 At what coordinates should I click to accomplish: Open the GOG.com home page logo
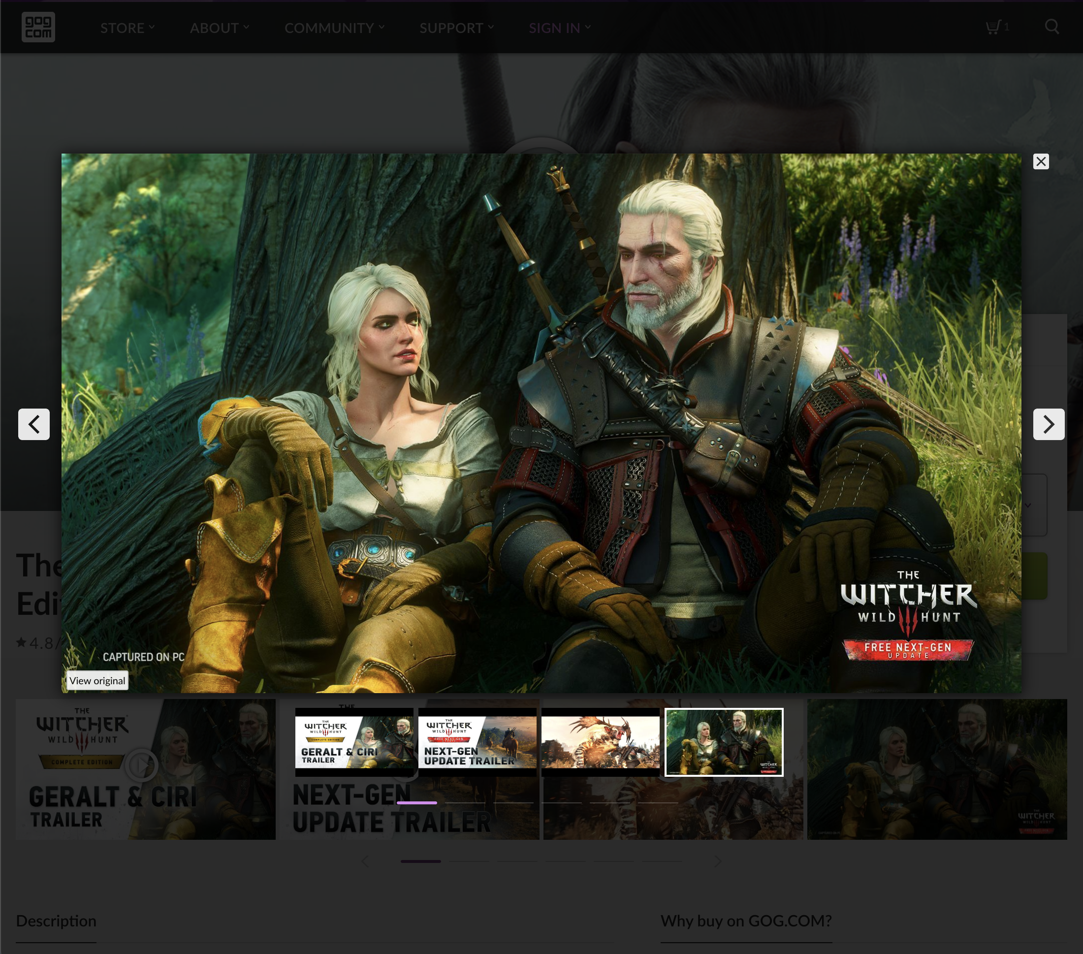point(37,27)
